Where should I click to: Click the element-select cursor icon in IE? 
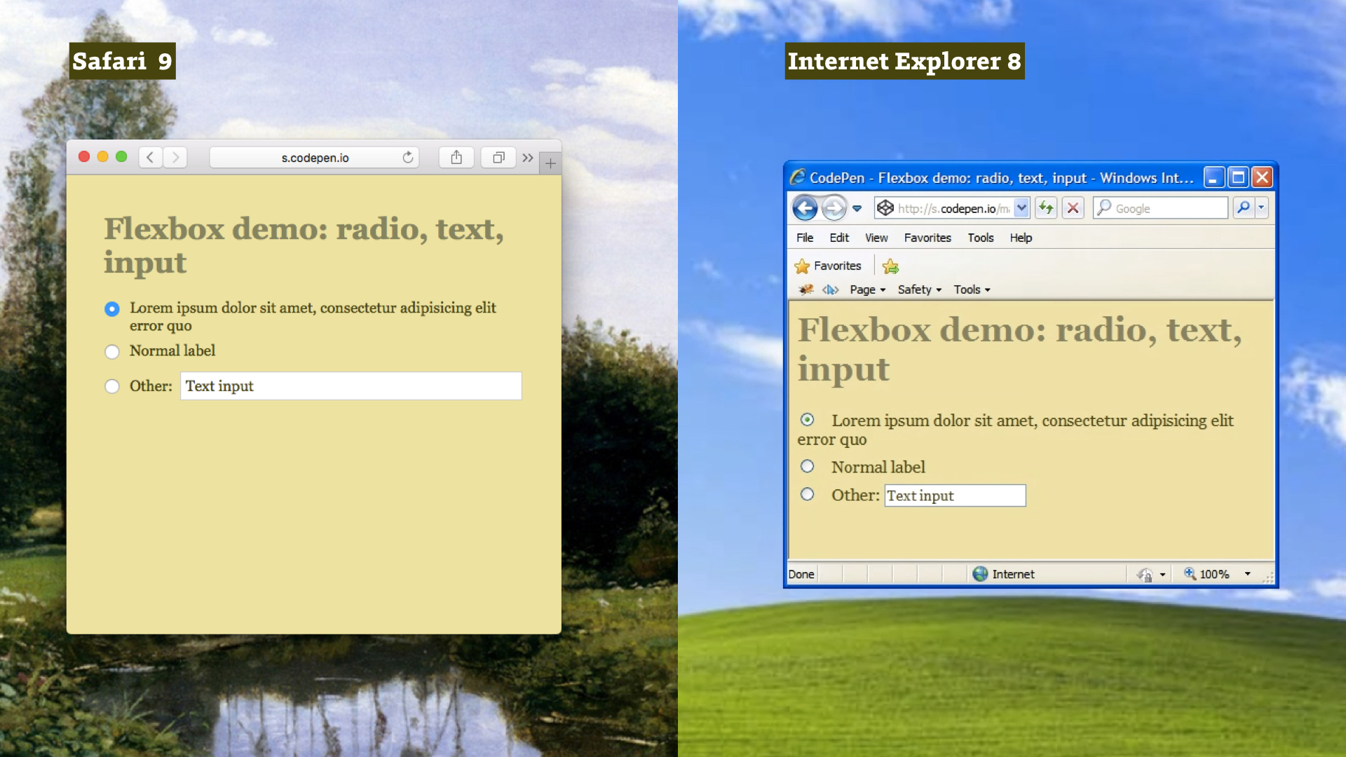click(x=831, y=289)
